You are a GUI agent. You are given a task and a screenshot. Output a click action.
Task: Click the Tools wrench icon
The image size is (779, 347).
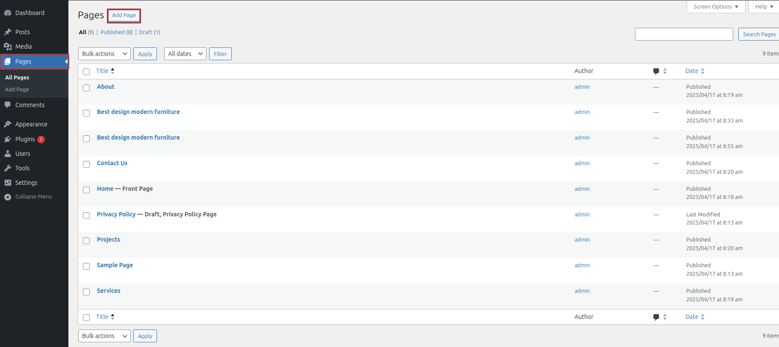coord(8,168)
